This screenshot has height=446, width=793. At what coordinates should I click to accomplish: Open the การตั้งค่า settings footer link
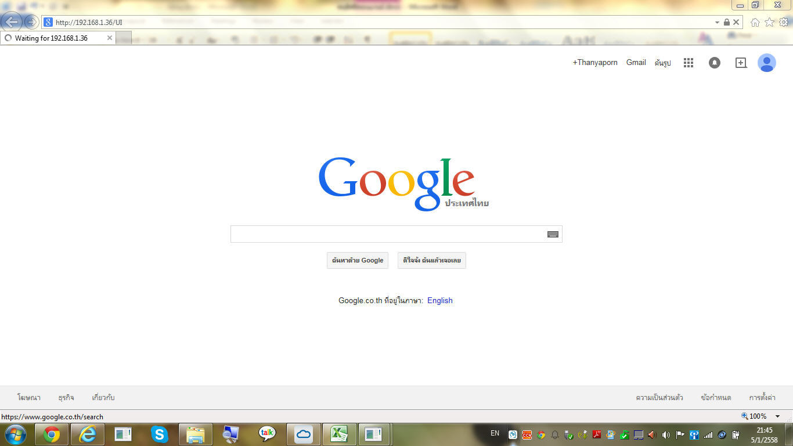tap(762, 398)
